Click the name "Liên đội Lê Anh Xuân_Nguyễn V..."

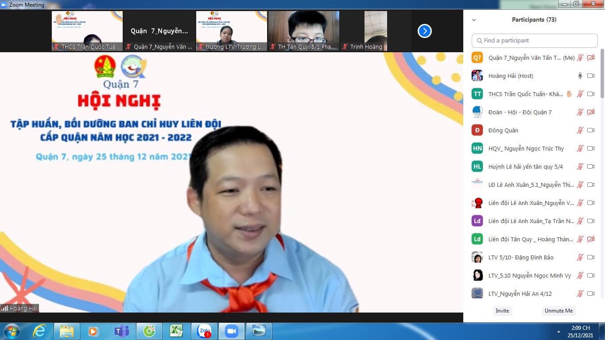click(531, 203)
